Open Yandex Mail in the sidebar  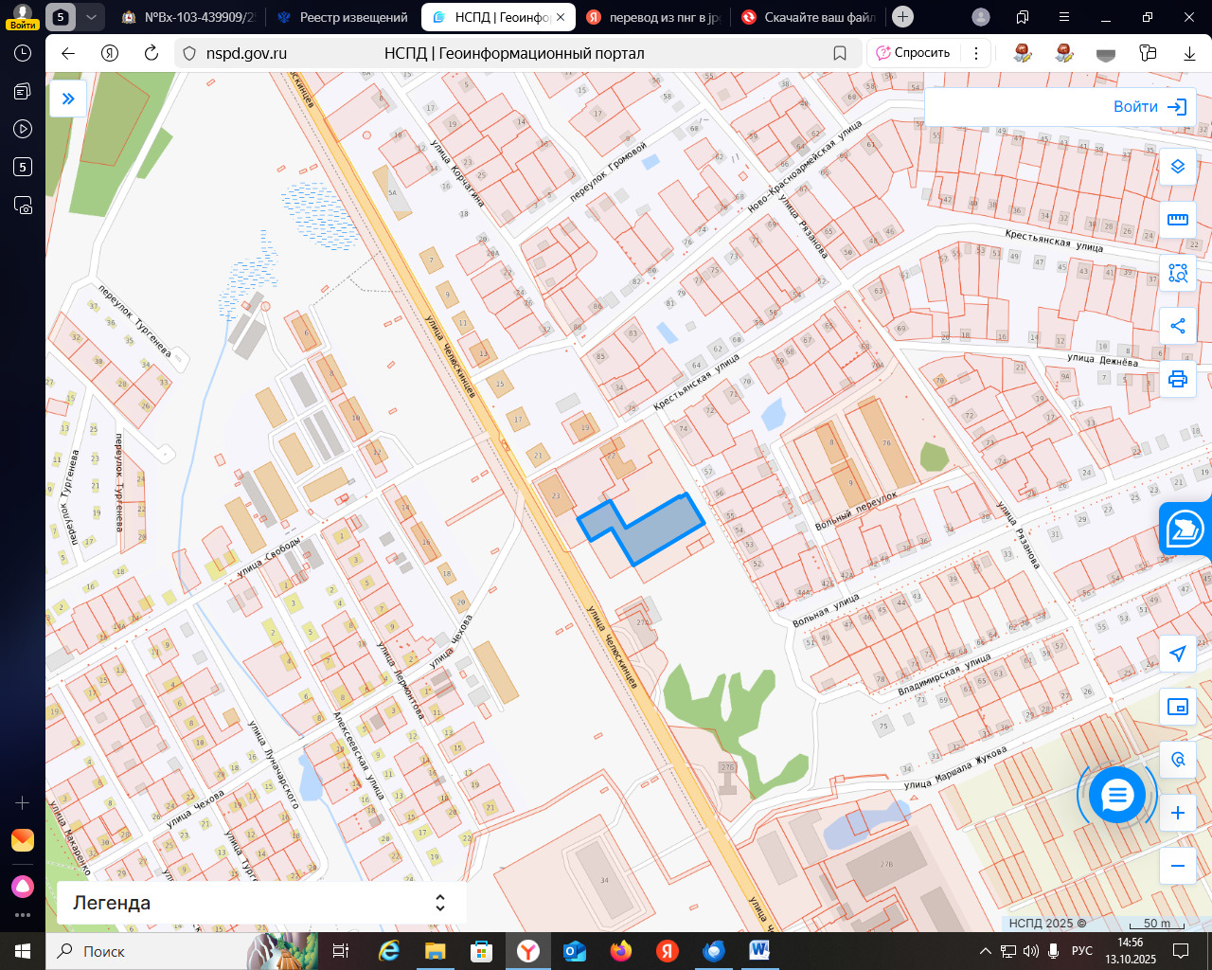pos(23,840)
